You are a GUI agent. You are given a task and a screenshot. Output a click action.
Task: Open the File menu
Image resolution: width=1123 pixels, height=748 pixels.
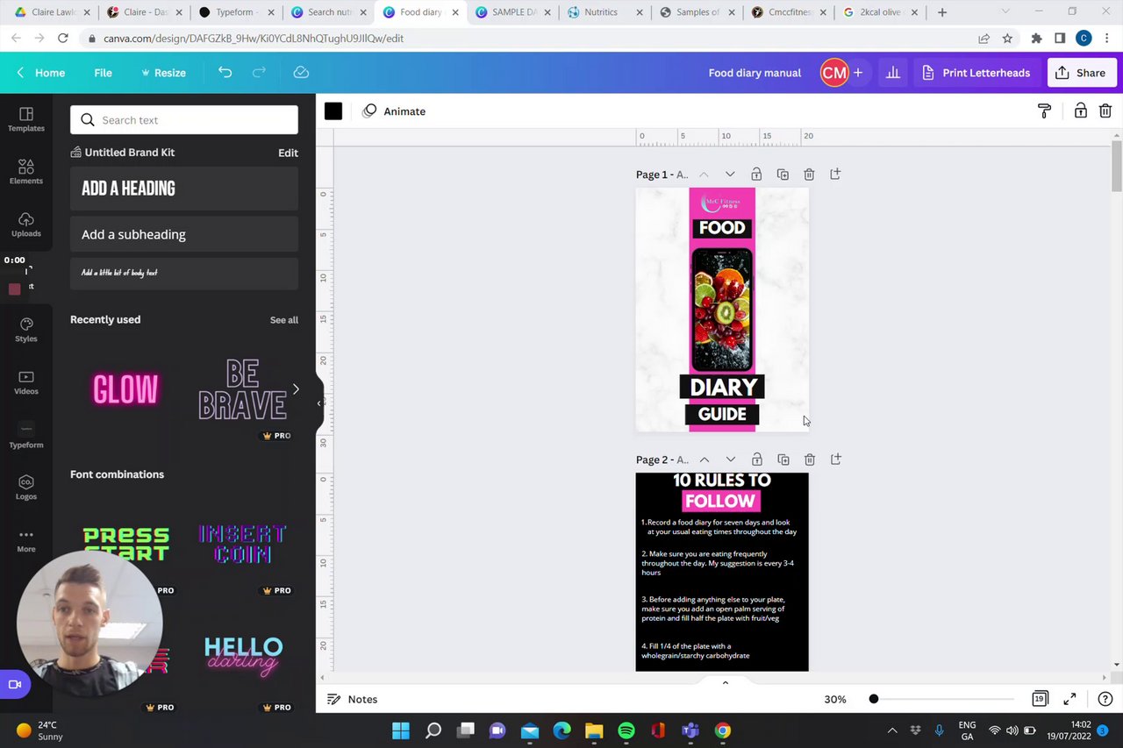click(x=103, y=73)
